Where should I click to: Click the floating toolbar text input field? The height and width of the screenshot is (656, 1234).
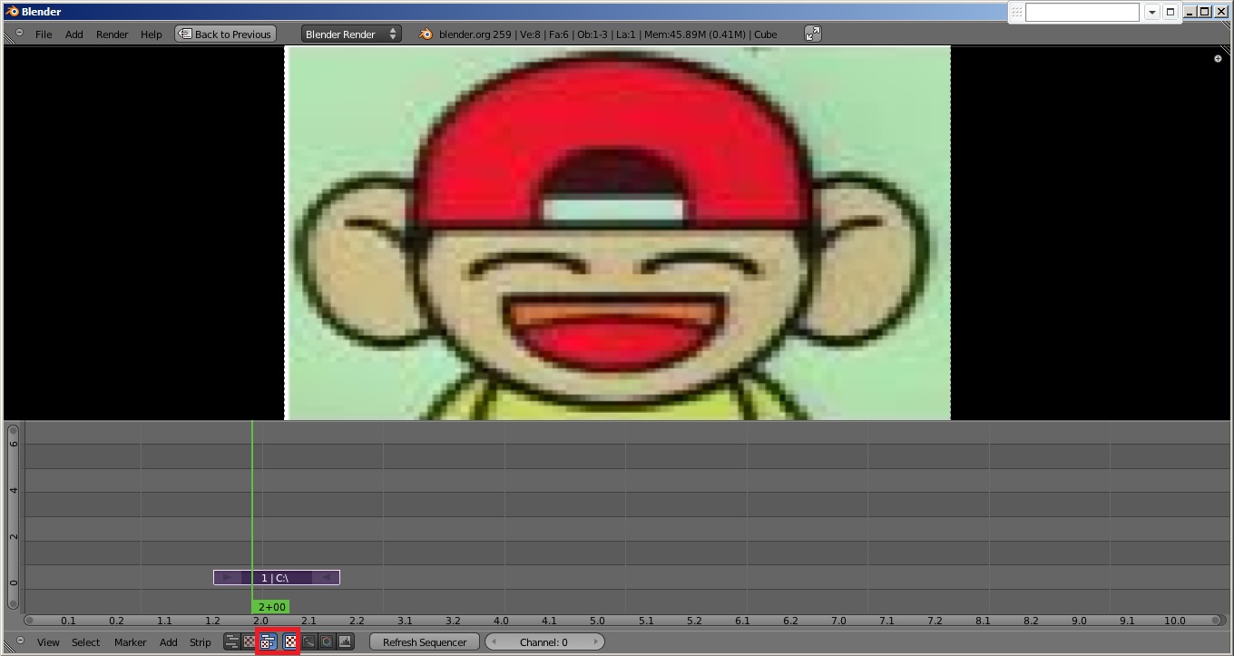(1082, 13)
